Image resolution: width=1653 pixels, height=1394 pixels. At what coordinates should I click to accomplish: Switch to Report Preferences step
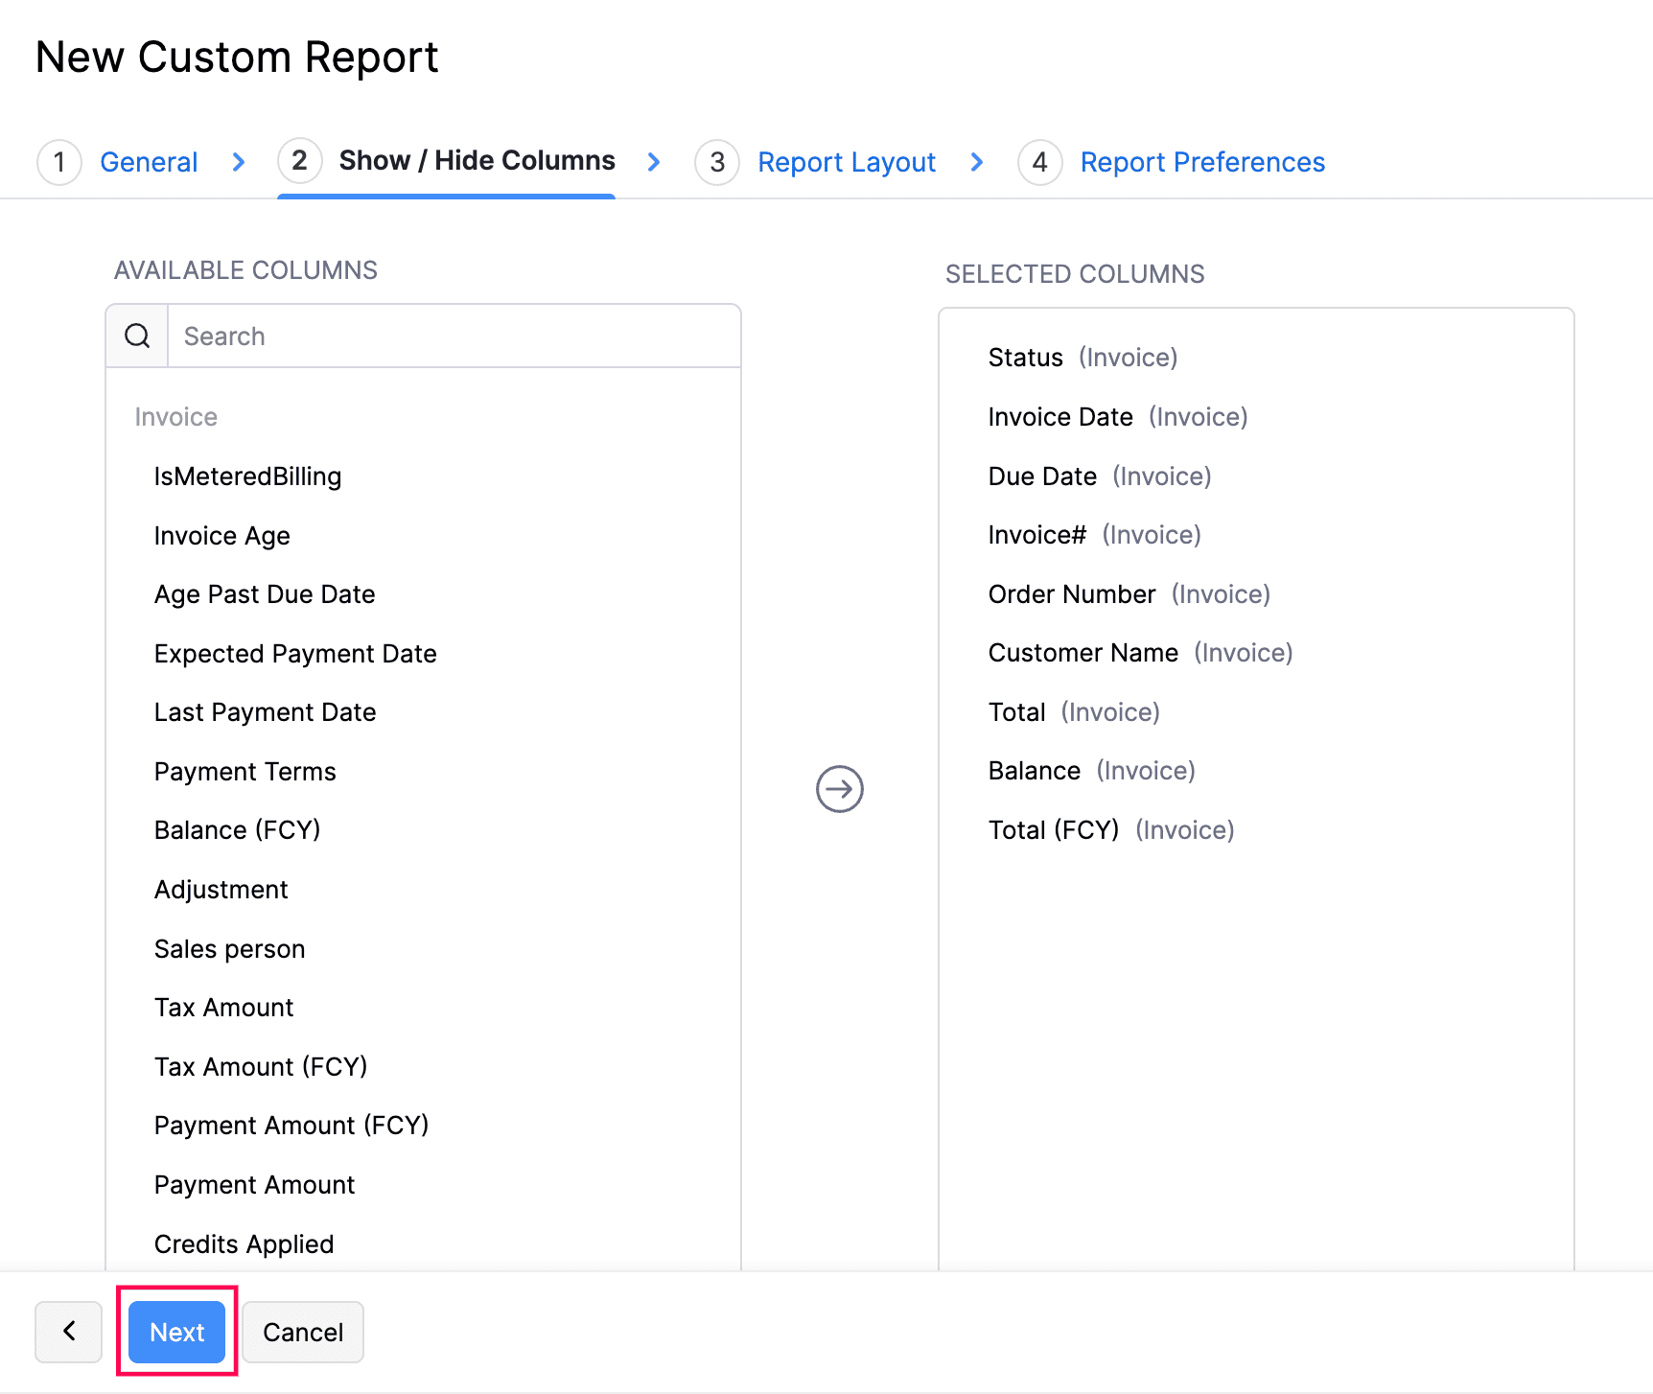point(1202,162)
